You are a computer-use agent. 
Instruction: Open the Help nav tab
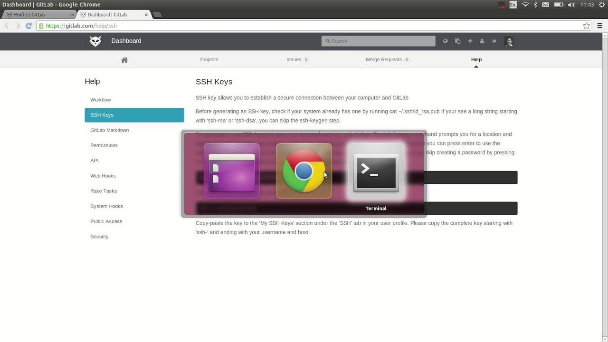tap(476, 59)
